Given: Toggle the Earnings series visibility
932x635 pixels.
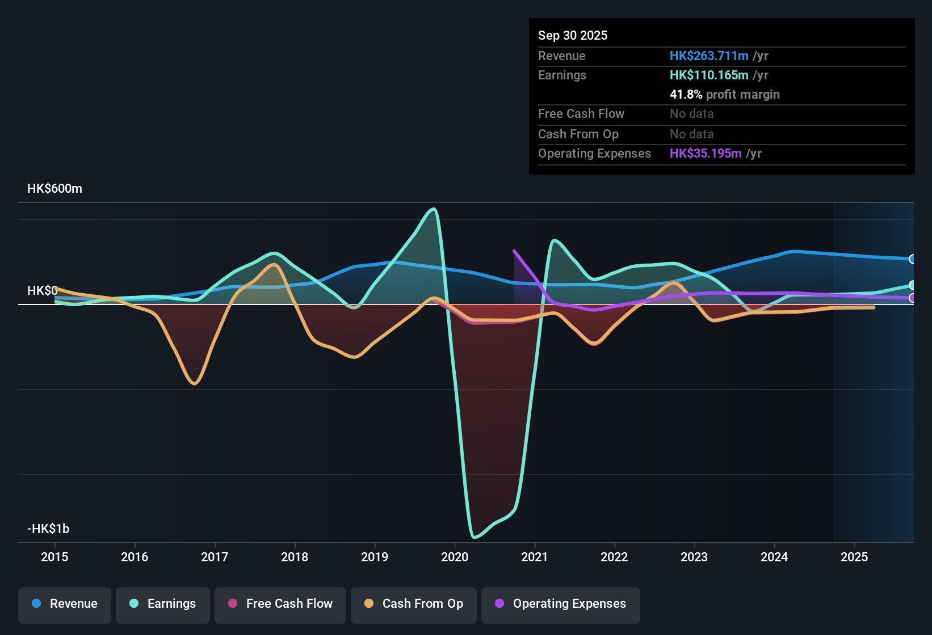Looking at the screenshot, I should (x=163, y=604).
